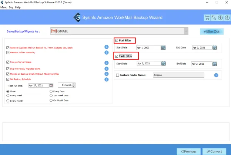Click the shopping cart buy icon

tap(207, 18)
